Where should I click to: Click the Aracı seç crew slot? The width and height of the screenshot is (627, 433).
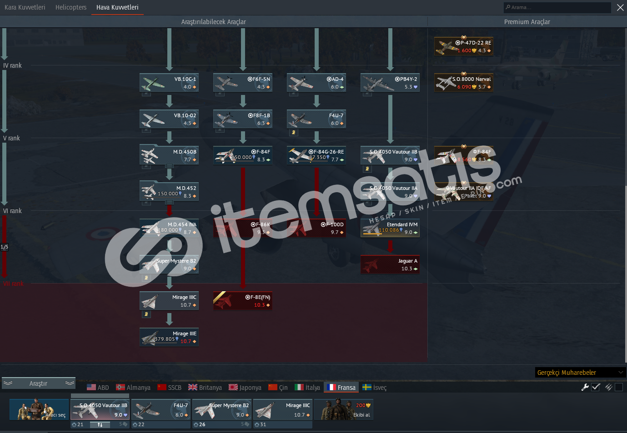point(39,409)
